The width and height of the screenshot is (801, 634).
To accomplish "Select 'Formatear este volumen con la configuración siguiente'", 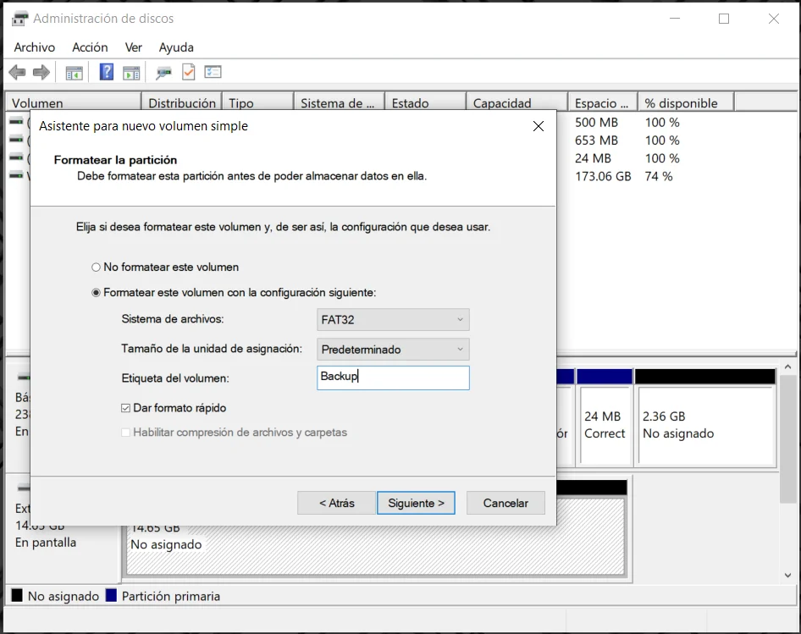I will pyautogui.click(x=96, y=293).
